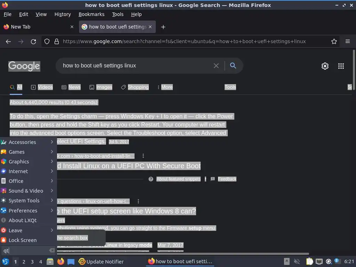
Task: Expand the Accessories submenu
Action: pos(29,142)
